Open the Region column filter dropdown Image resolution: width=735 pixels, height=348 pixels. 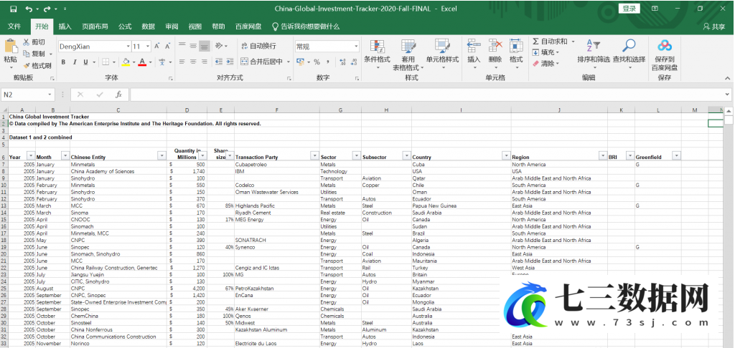[x=603, y=155]
